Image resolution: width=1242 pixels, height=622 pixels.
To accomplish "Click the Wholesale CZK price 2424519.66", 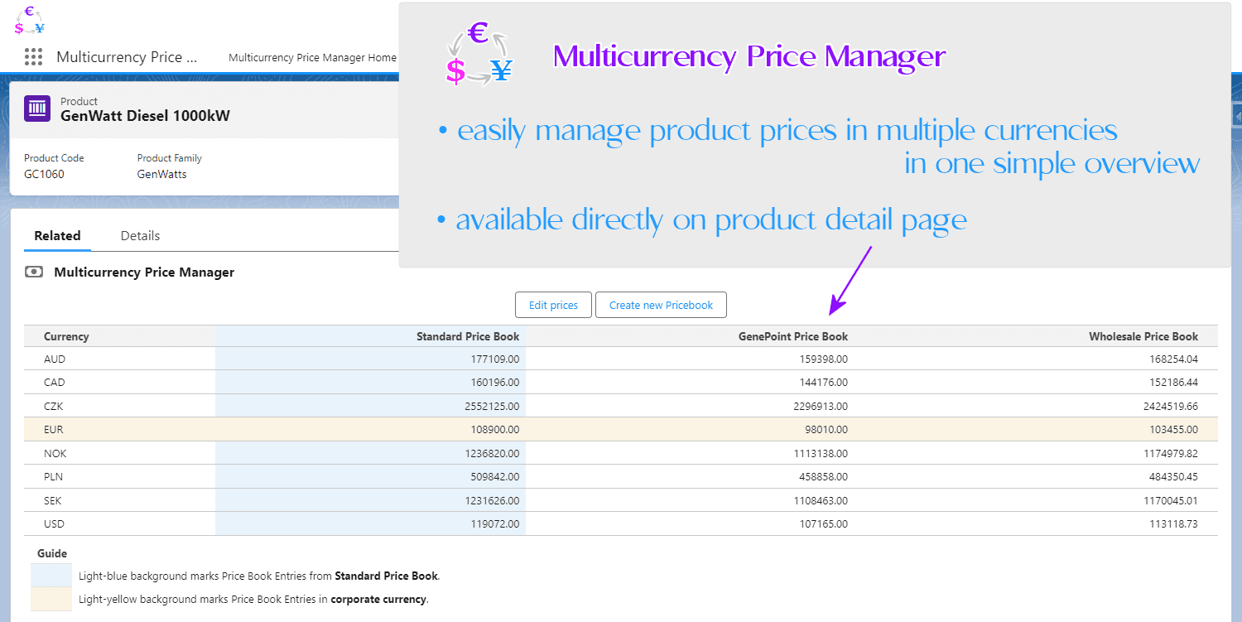I will click(x=1169, y=407).
